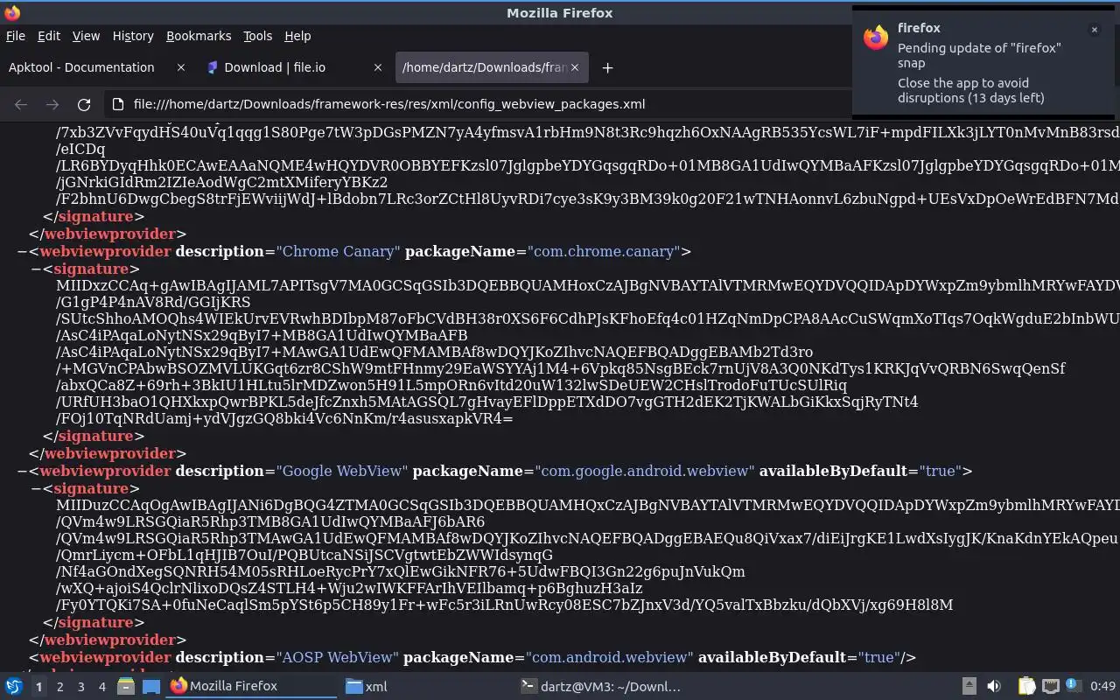Click the "/QmrLiycm+OFbL1qHJIB7OuI" signature line
This screenshot has width=1120, height=700.
pos(304,555)
